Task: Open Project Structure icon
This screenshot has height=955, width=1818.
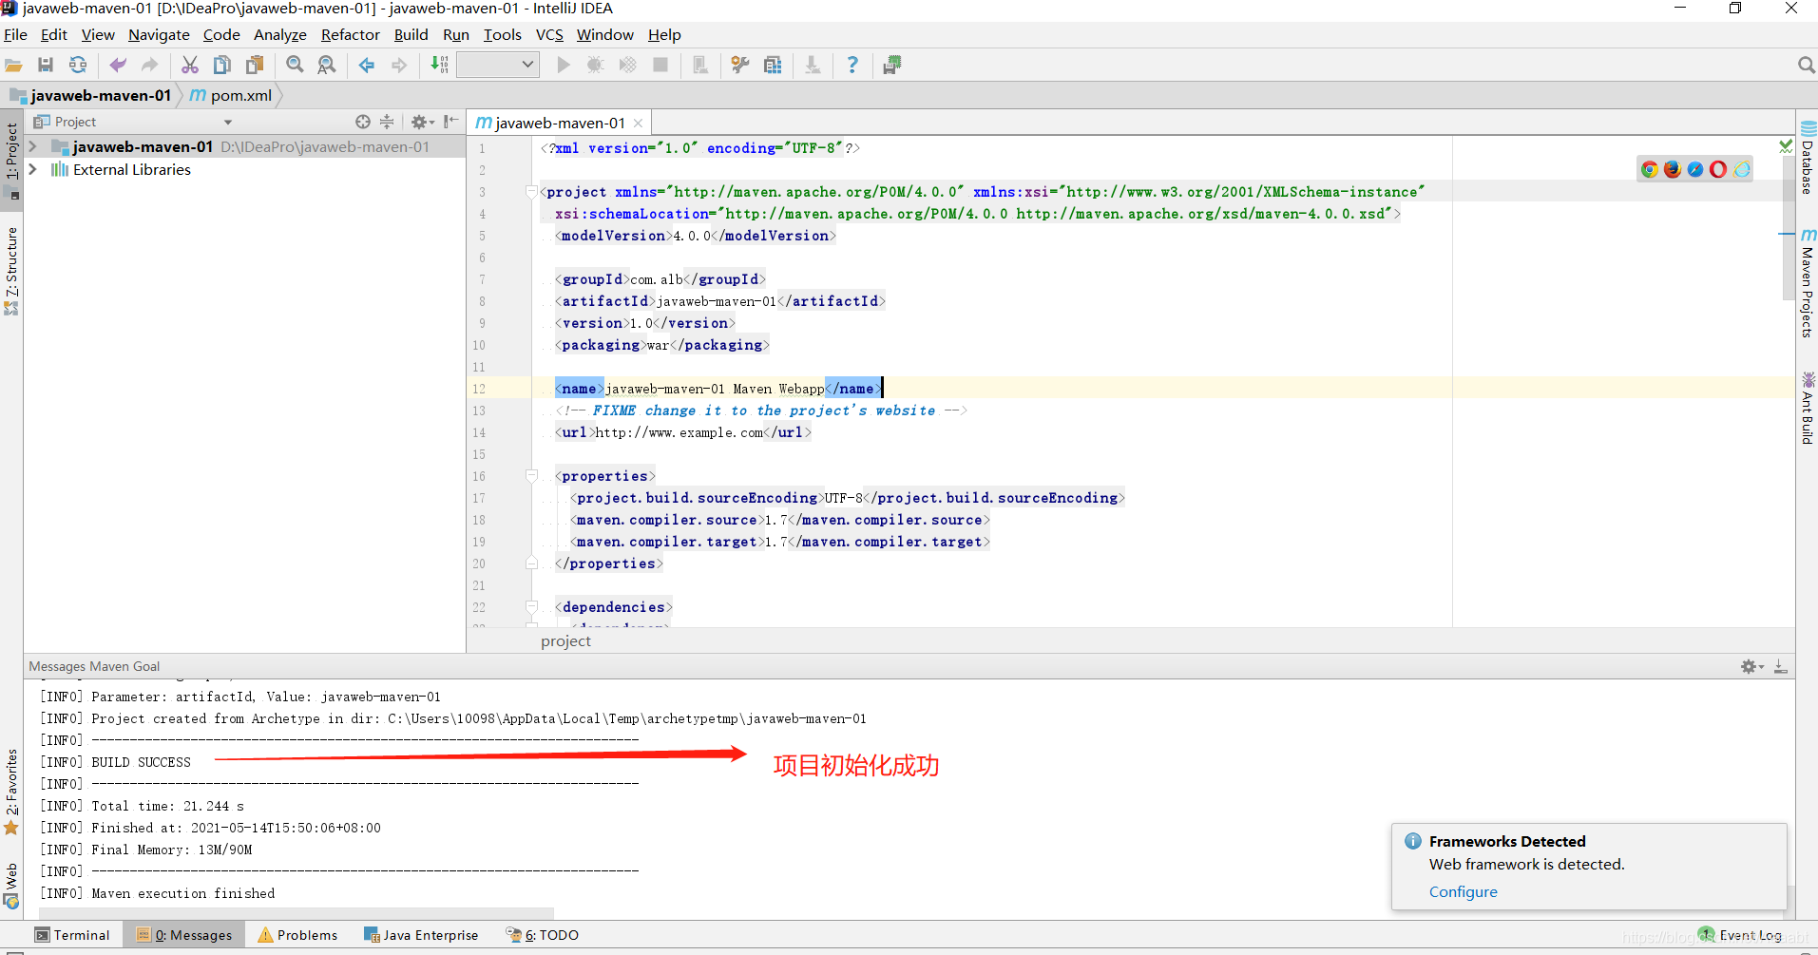Action: click(773, 65)
